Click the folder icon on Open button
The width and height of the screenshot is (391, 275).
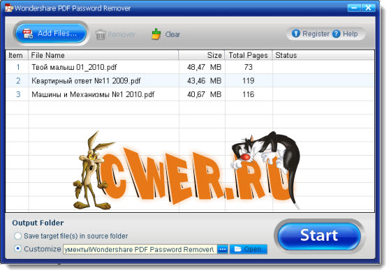coord(238,248)
